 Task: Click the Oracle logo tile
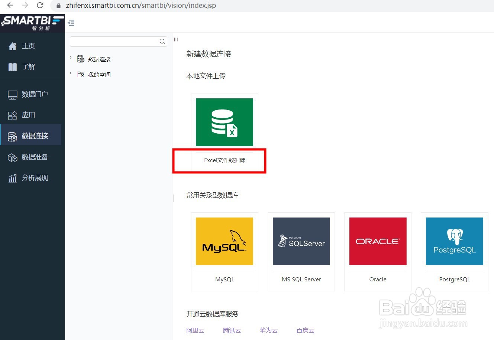click(x=378, y=241)
